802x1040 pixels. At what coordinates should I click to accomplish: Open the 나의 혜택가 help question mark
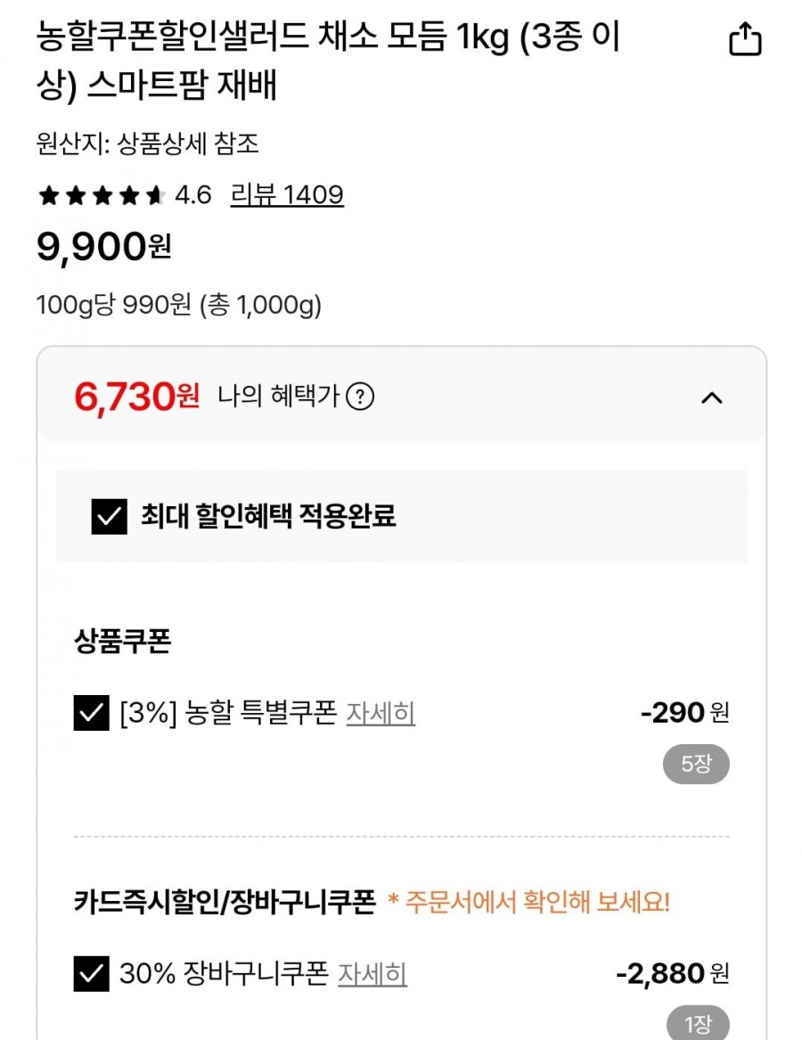359,397
